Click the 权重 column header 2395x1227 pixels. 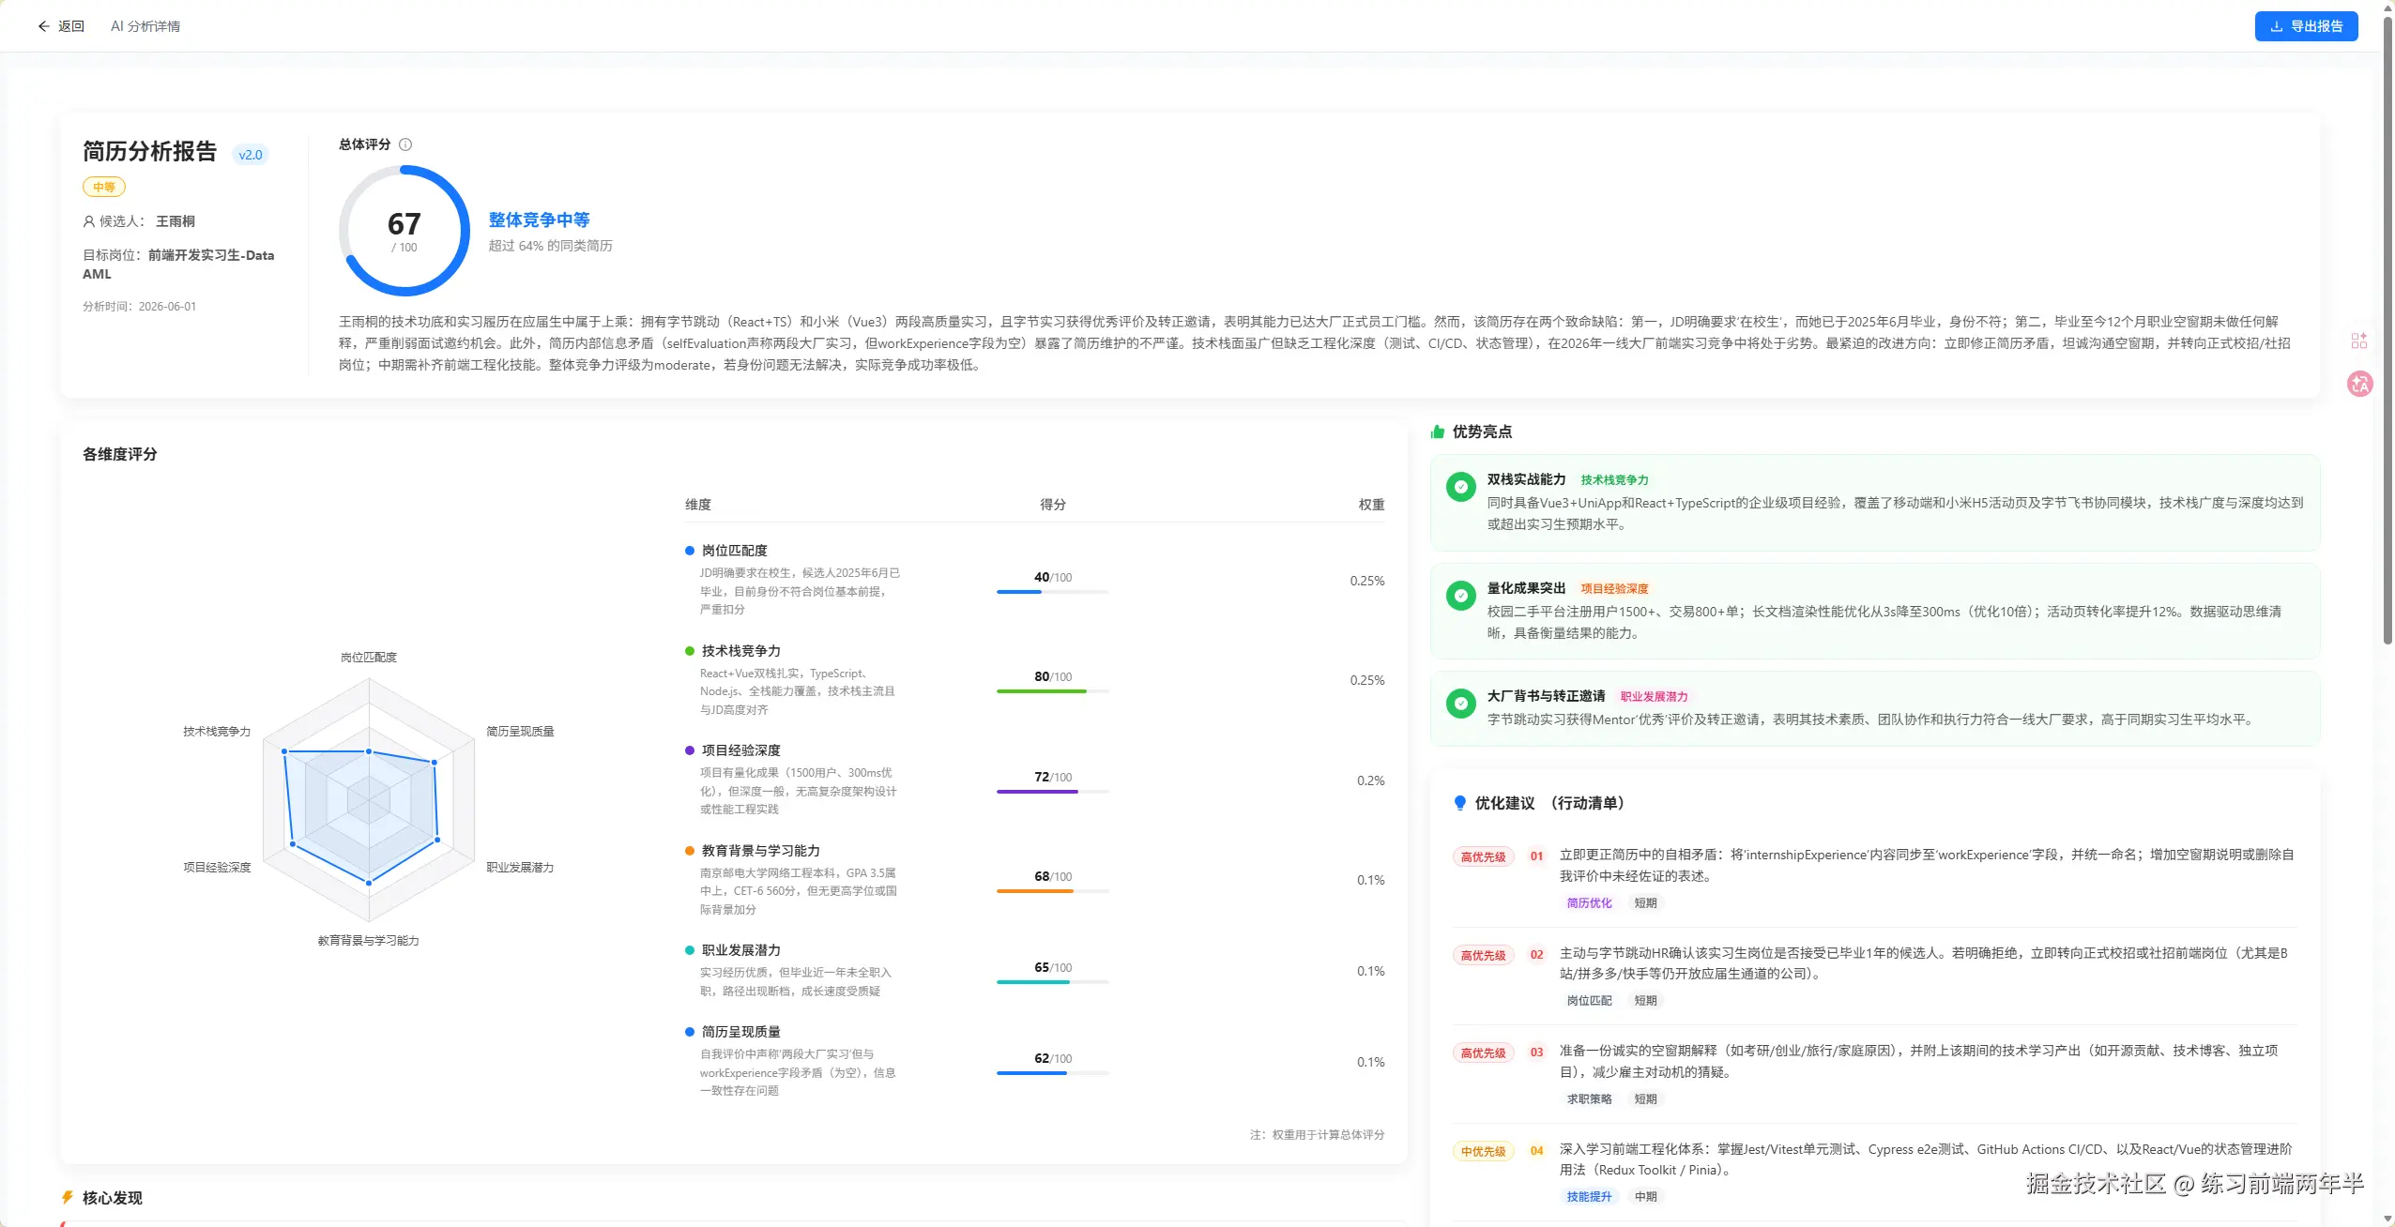click(1371, 505)
